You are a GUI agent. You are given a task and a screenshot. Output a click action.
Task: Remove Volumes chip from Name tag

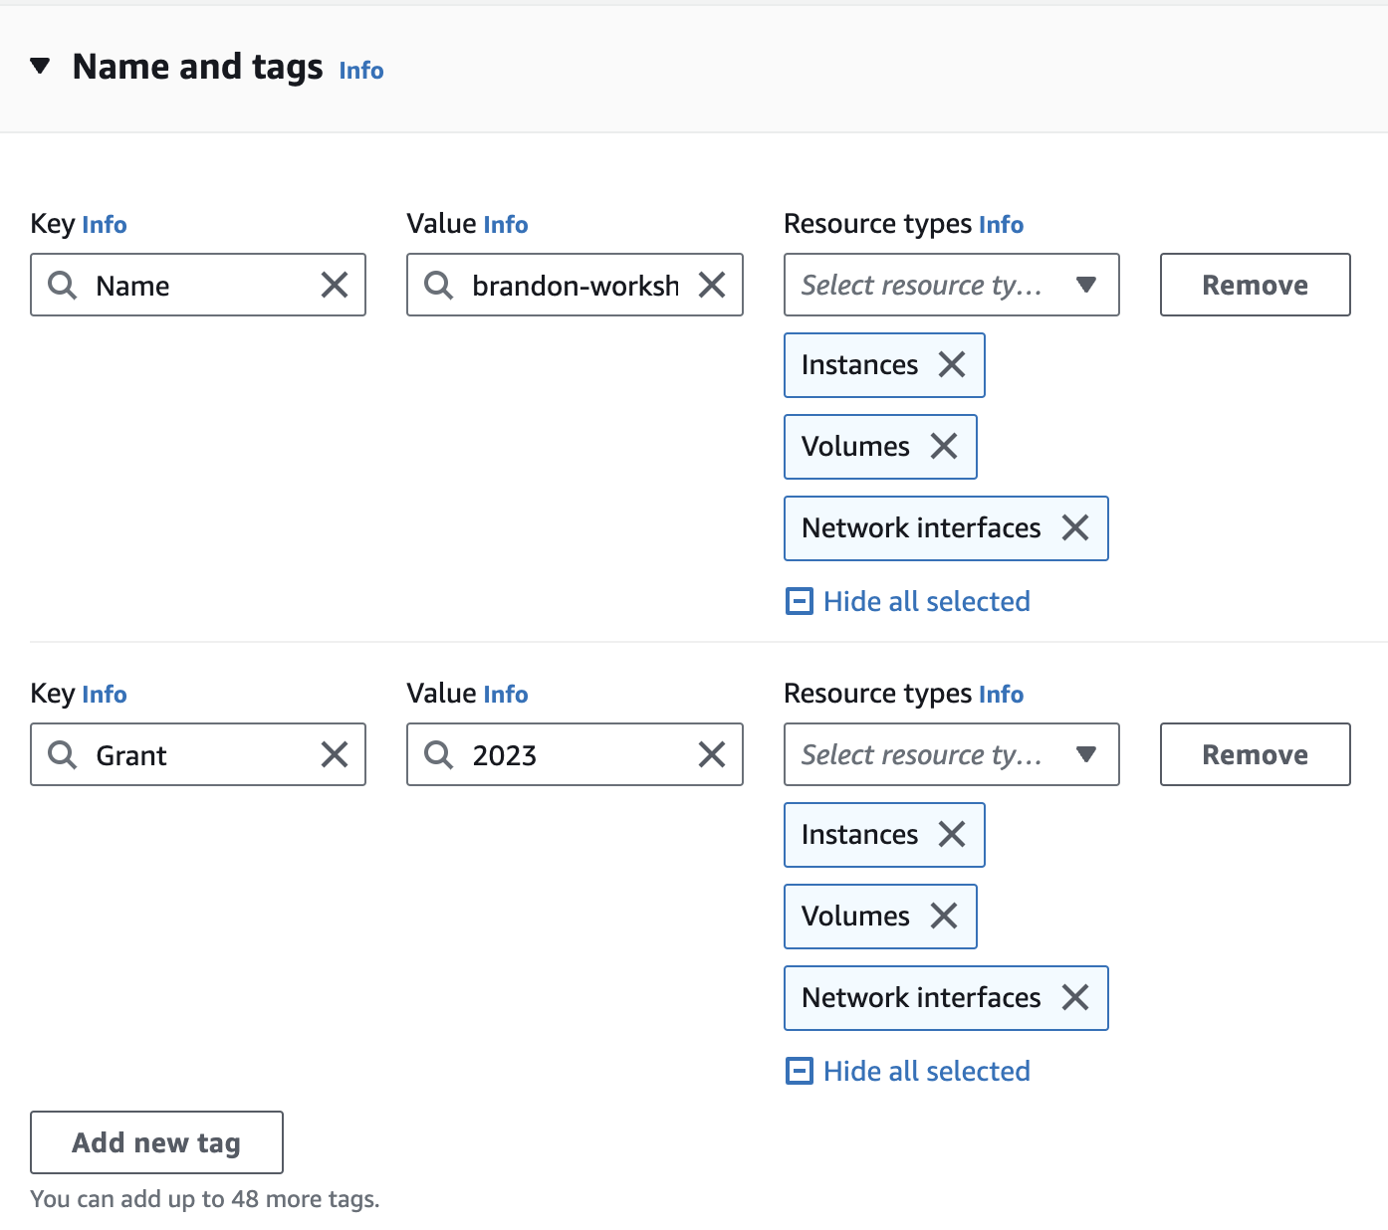pos(944,447)
